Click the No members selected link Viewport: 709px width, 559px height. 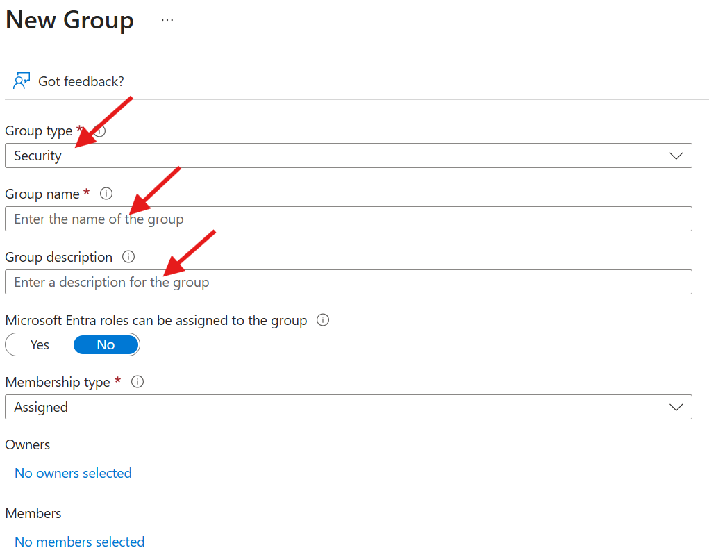click(x=79, y=542)
